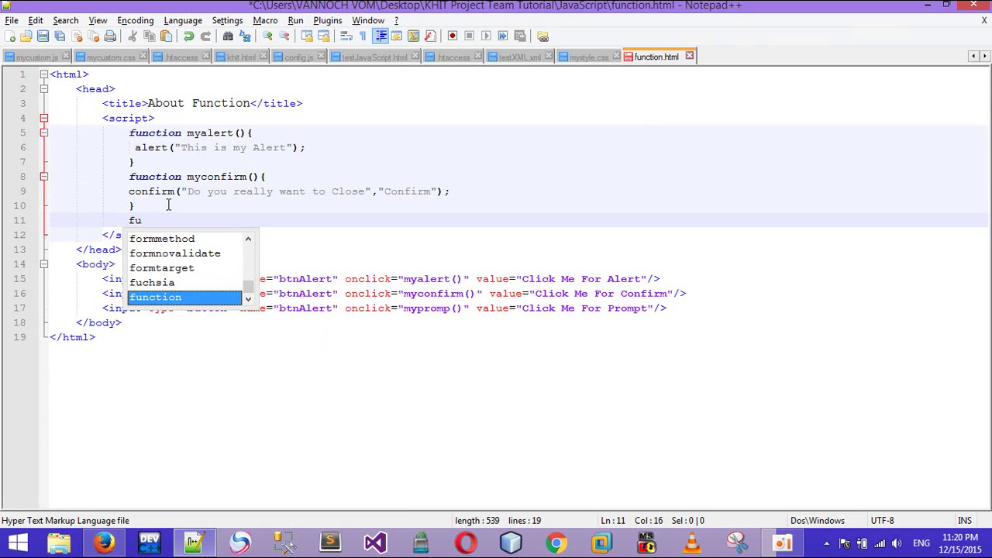This screenshot has height=558, width=992.
Task: Save the current file with floppy icon
Action: [x=43, y=36]
